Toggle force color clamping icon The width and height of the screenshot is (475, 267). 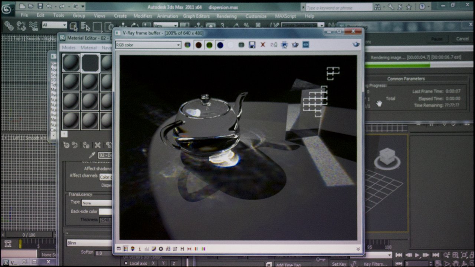pyautogui.click(x=125, y=249)
